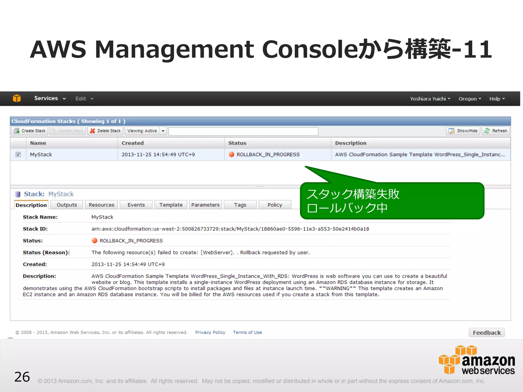The height and width of the screenshot is (392, 523).
Task: Click the pane splitter handle dots
Action: coord(260,187)
